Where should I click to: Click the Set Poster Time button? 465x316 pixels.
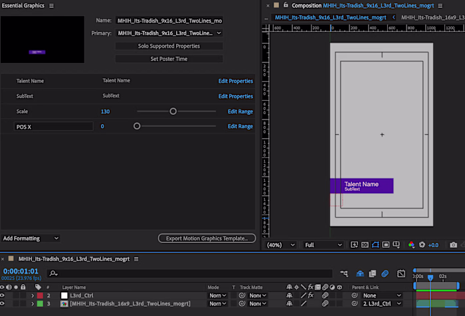(x=169, y=58)
